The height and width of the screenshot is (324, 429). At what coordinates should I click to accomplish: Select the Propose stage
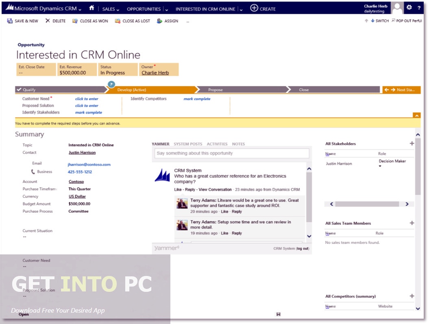(242, 90)
